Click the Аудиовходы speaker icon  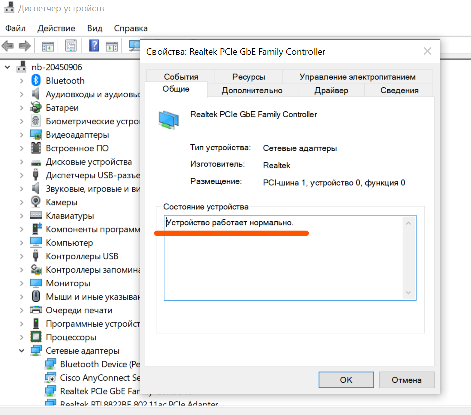(x=36, y=94)
